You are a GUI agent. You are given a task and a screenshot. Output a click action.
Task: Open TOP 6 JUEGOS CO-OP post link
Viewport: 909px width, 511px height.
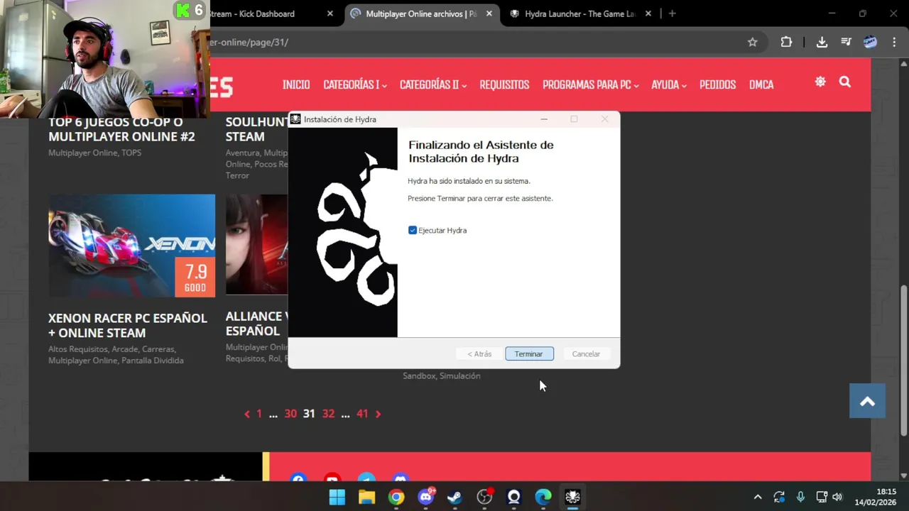(121, 129)
